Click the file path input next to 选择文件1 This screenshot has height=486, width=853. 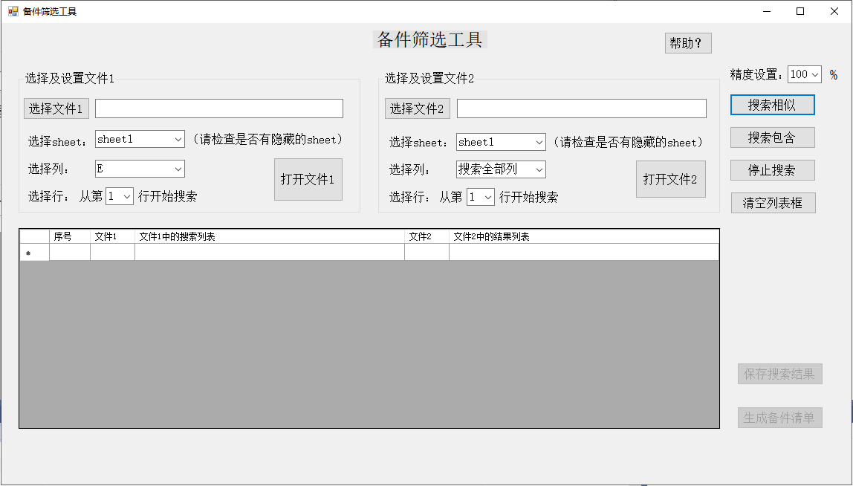[x=219, y=108]
